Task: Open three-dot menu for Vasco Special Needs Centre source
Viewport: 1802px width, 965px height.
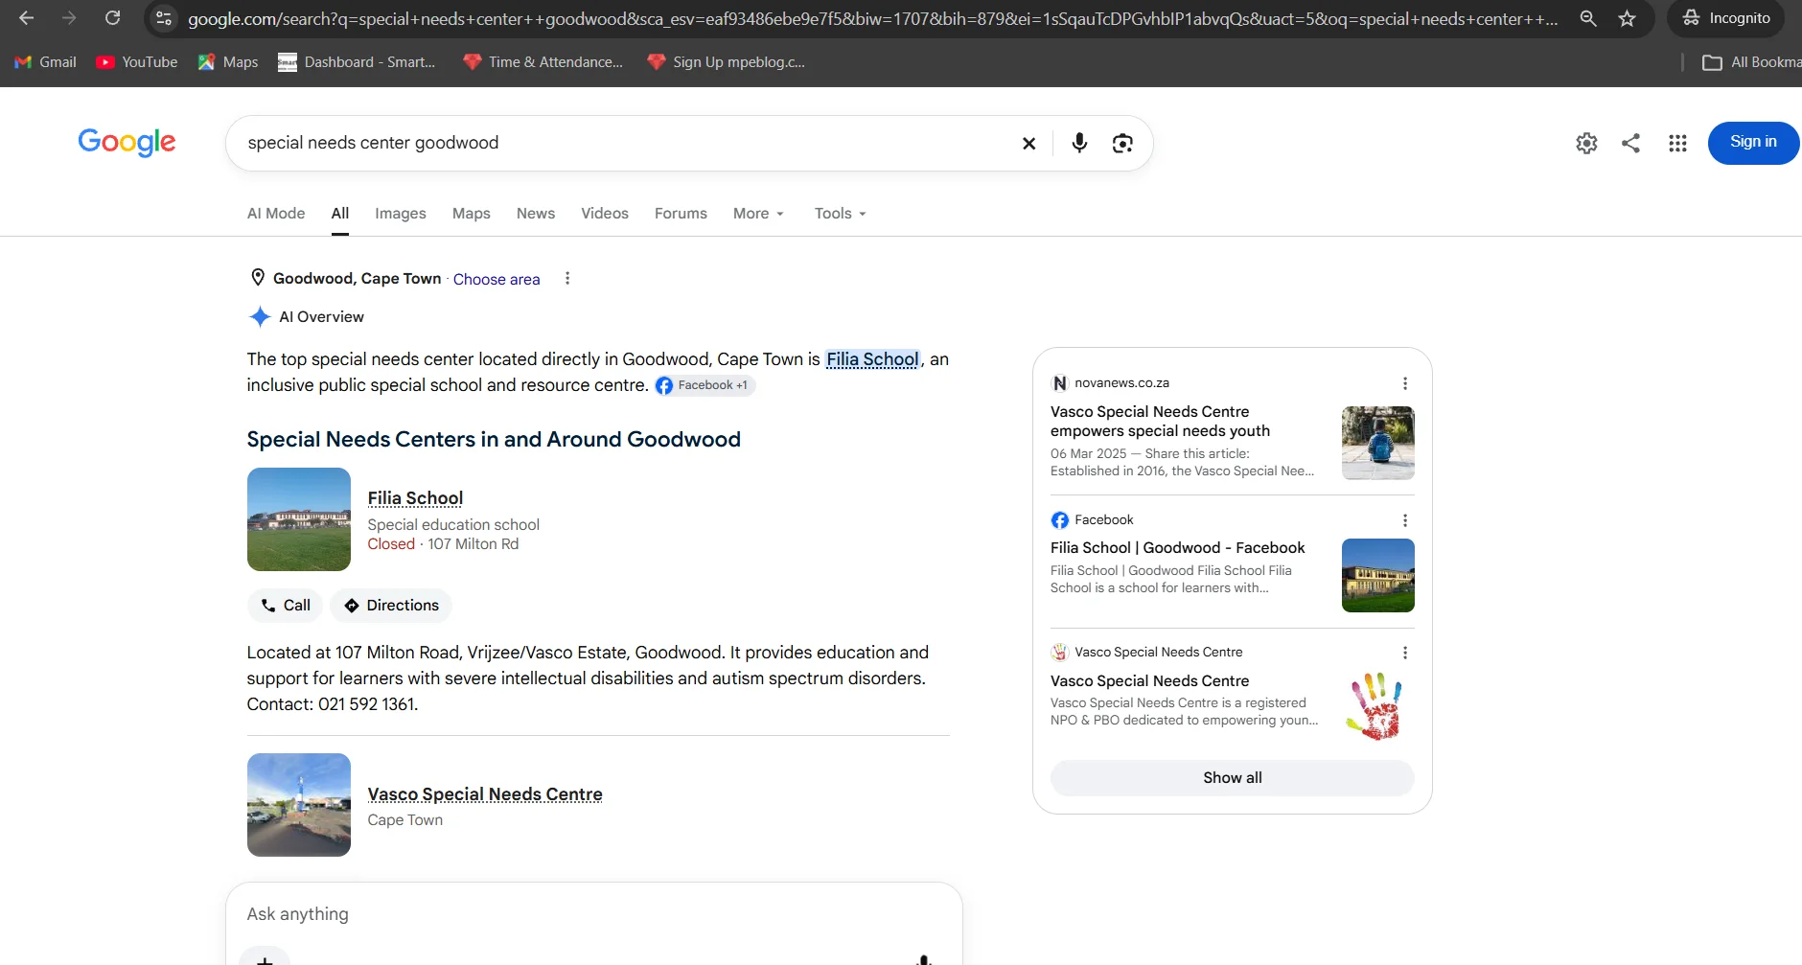Action: pos(1405,653)
